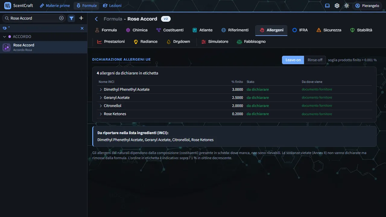
Task: Clear the Rose Accord search text
Action: [x=62, y=18]
